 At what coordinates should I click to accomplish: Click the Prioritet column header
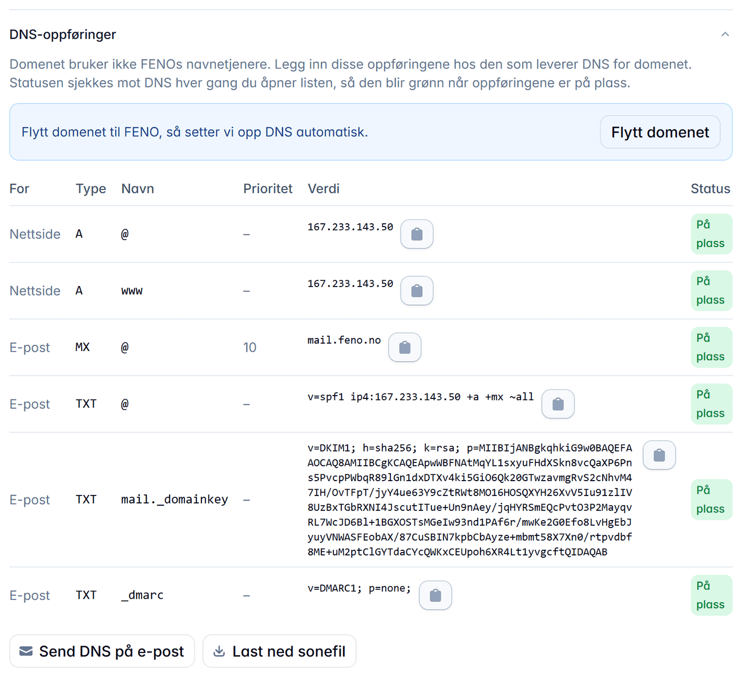[268, 189]
